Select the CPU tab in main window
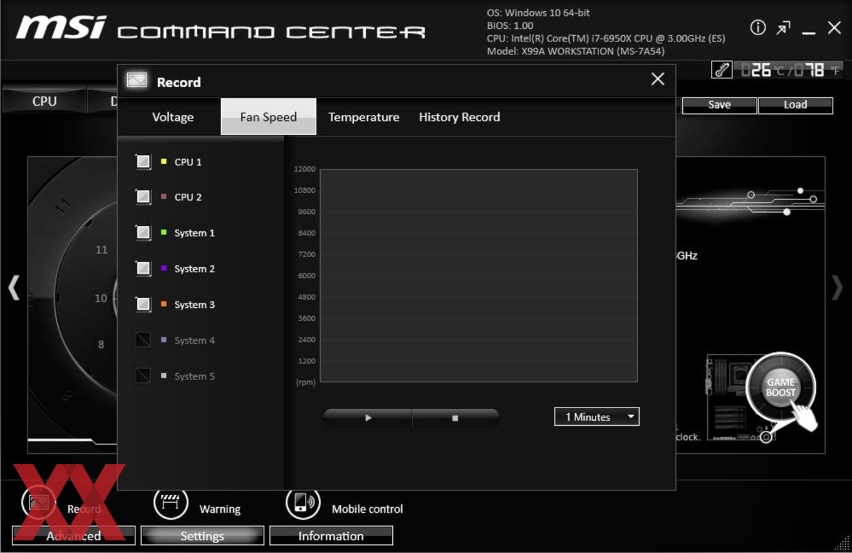The width and height of the screenshot is (852, 553). (44, 101)
